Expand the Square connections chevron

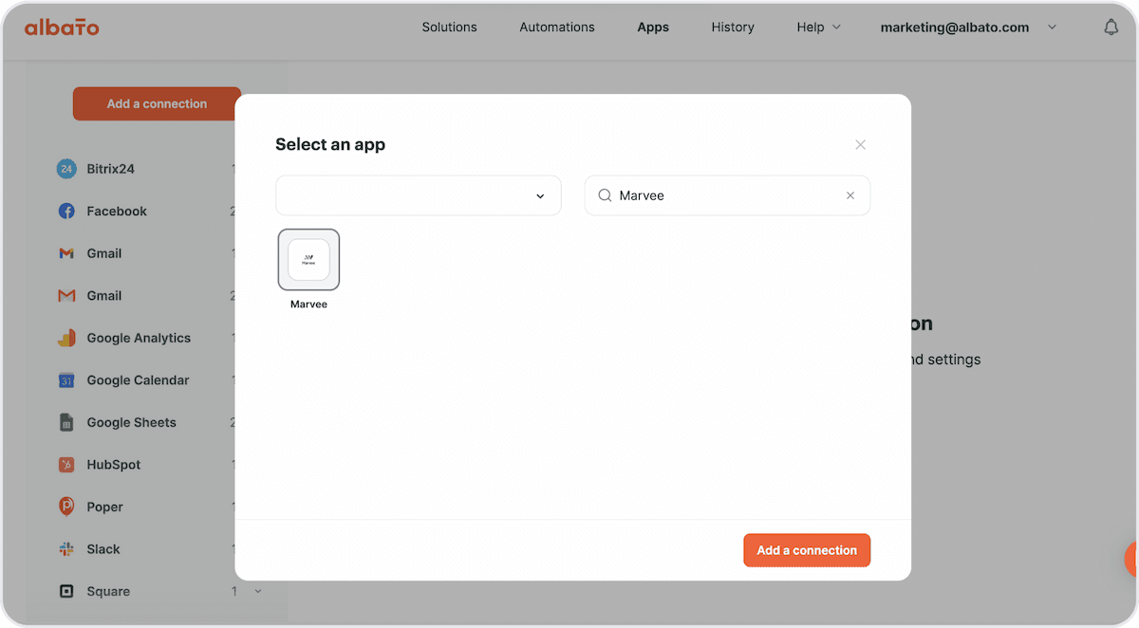pyautogui.click(x=257, y=591)
